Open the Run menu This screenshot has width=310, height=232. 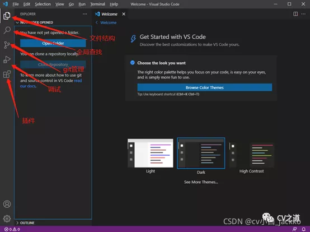82,4
